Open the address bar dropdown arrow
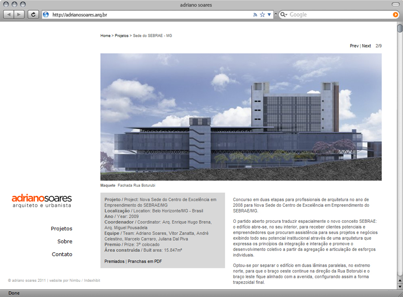Viewport: 403px width, 297px height. pyautogui.click(x=269, y=15)
